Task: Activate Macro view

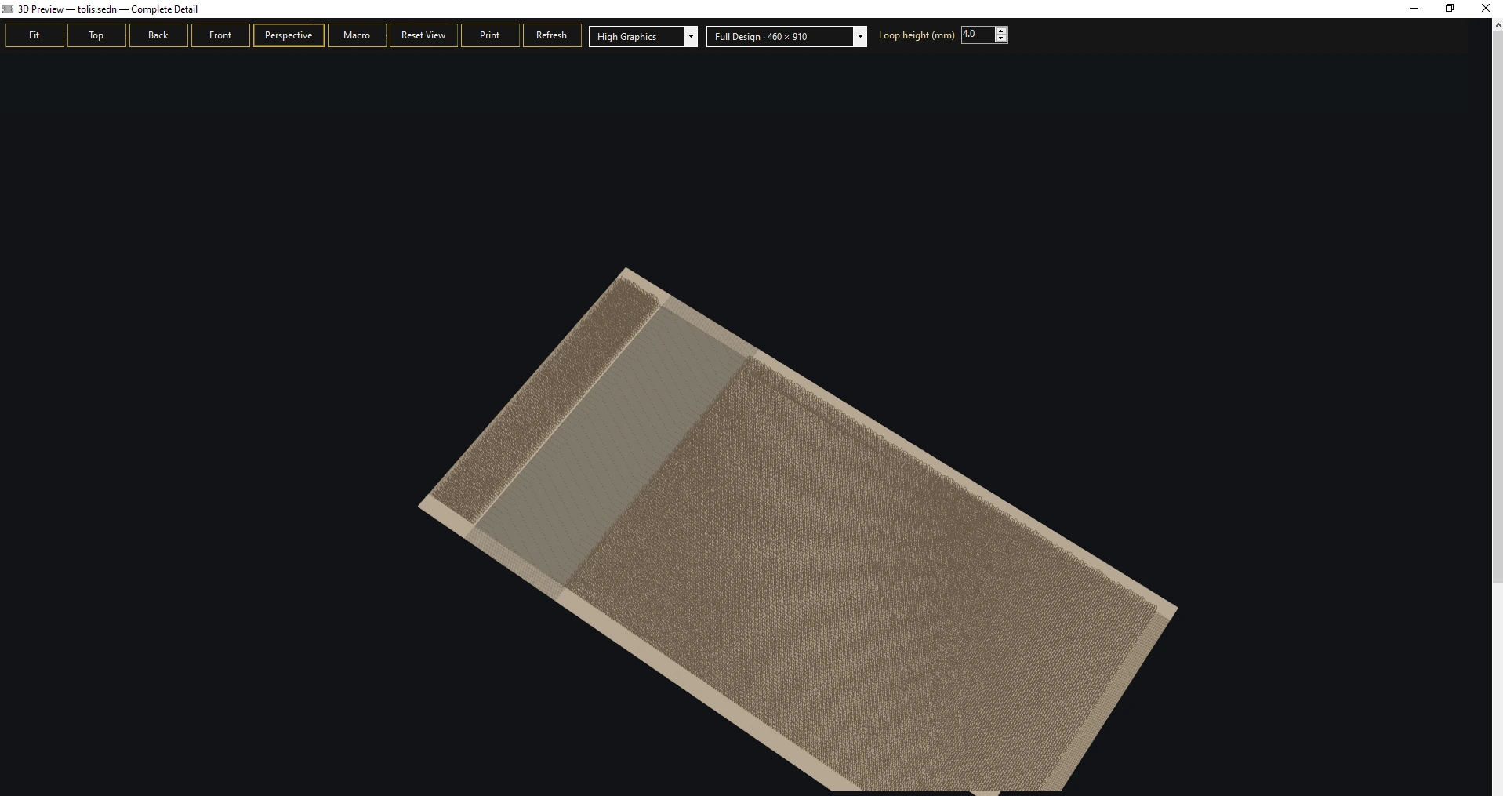Action: 357,35
